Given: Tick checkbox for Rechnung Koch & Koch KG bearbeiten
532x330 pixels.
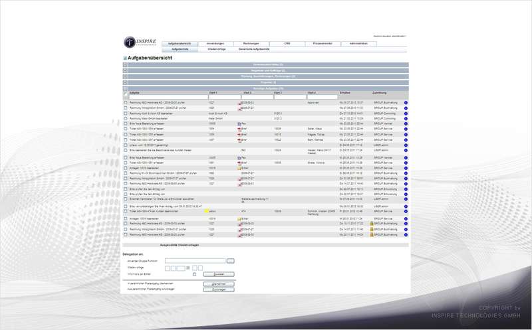Looking at the screenshot, I should [x=126, y=114].
